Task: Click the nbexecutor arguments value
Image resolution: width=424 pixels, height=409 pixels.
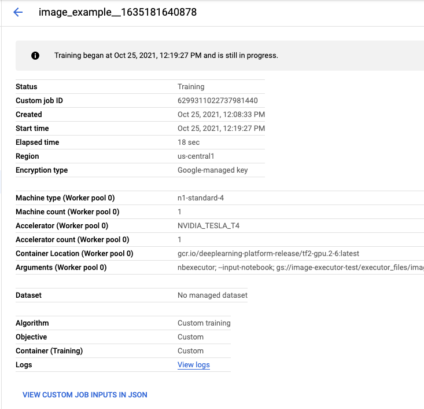Action: pos(300,268)
